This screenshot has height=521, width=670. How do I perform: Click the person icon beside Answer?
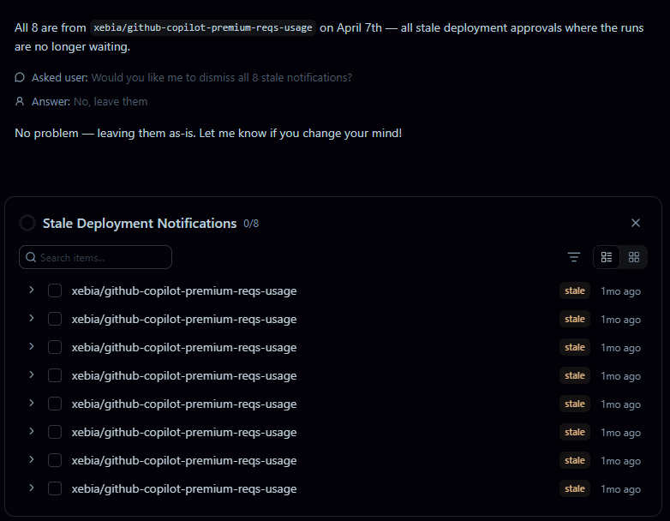click(20, 101)
